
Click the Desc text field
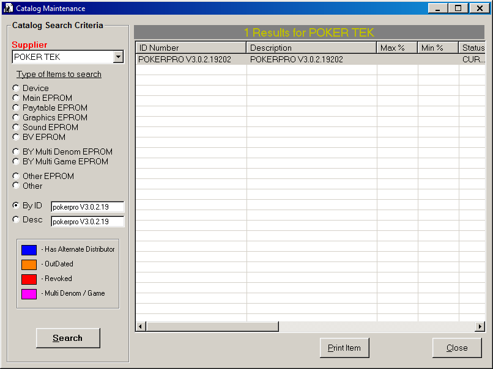[x=87, y=221]
